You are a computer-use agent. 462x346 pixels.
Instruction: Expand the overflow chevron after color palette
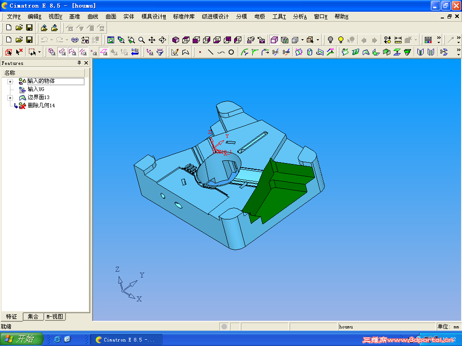click(x=439, y=40)
